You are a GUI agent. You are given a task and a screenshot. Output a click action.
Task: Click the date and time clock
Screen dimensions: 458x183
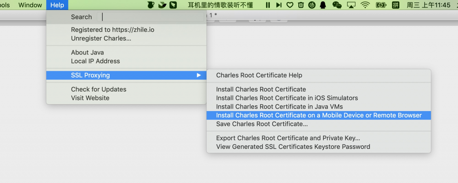point(428,5)
